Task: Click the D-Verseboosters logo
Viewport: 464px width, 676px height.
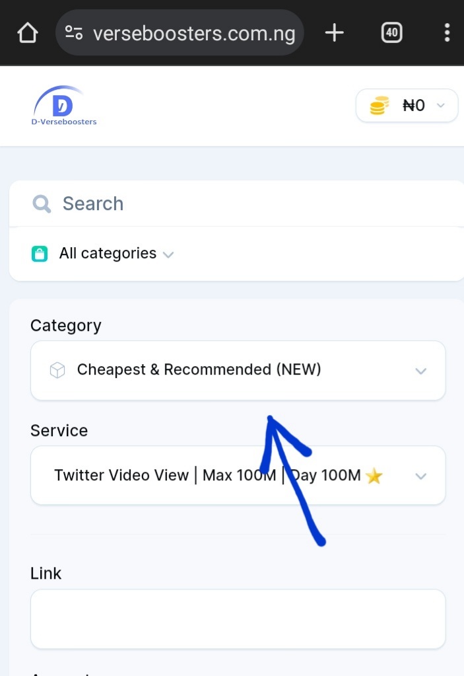Action: [x=64, y=106]
